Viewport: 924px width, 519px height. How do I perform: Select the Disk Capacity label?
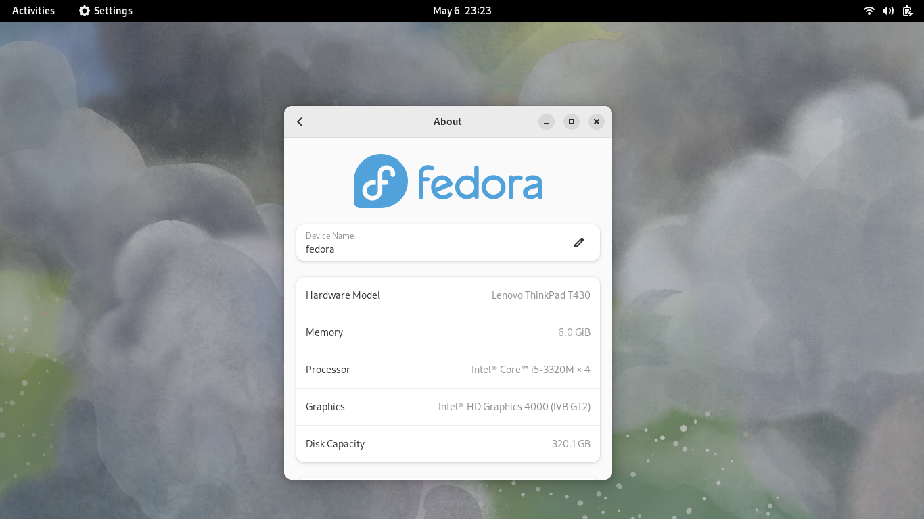[335, 444]
